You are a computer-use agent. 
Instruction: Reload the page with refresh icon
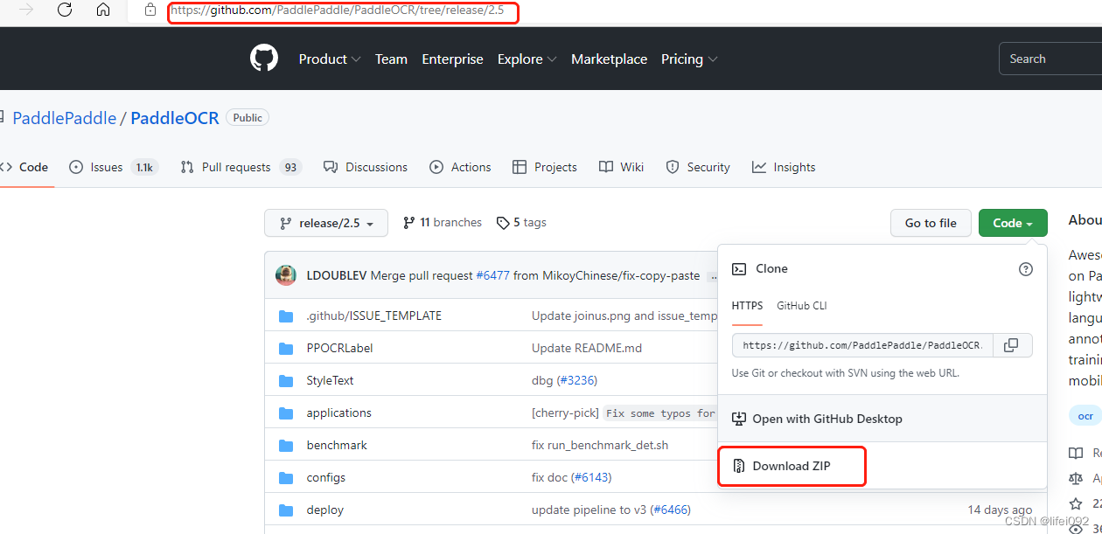(x=65, y=10)
